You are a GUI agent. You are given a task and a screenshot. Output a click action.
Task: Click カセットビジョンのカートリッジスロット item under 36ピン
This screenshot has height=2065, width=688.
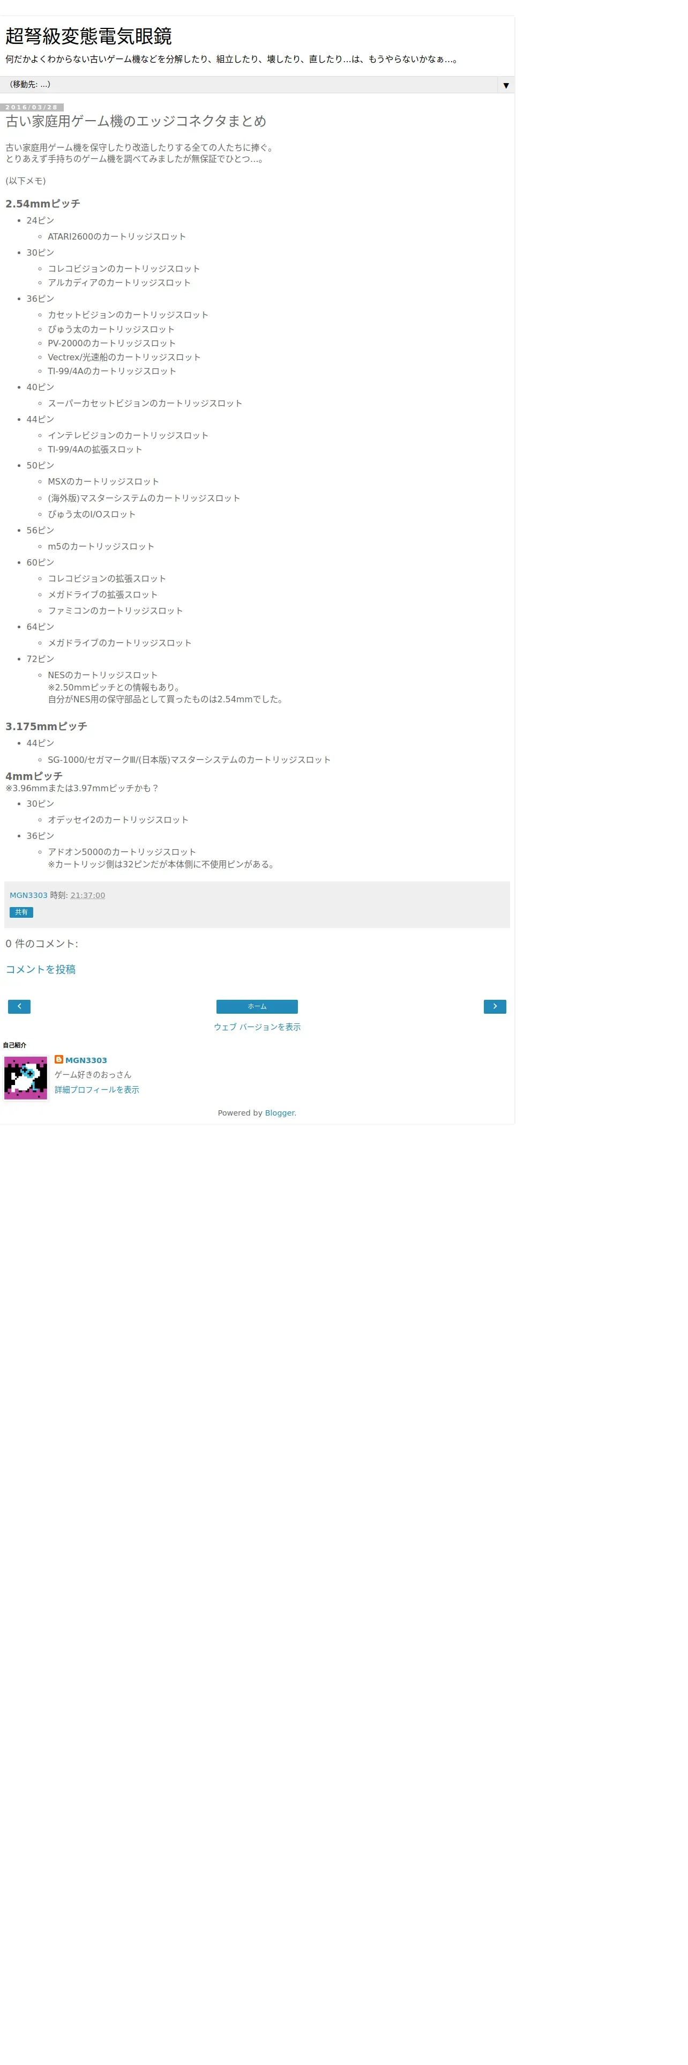coord(128,315)
